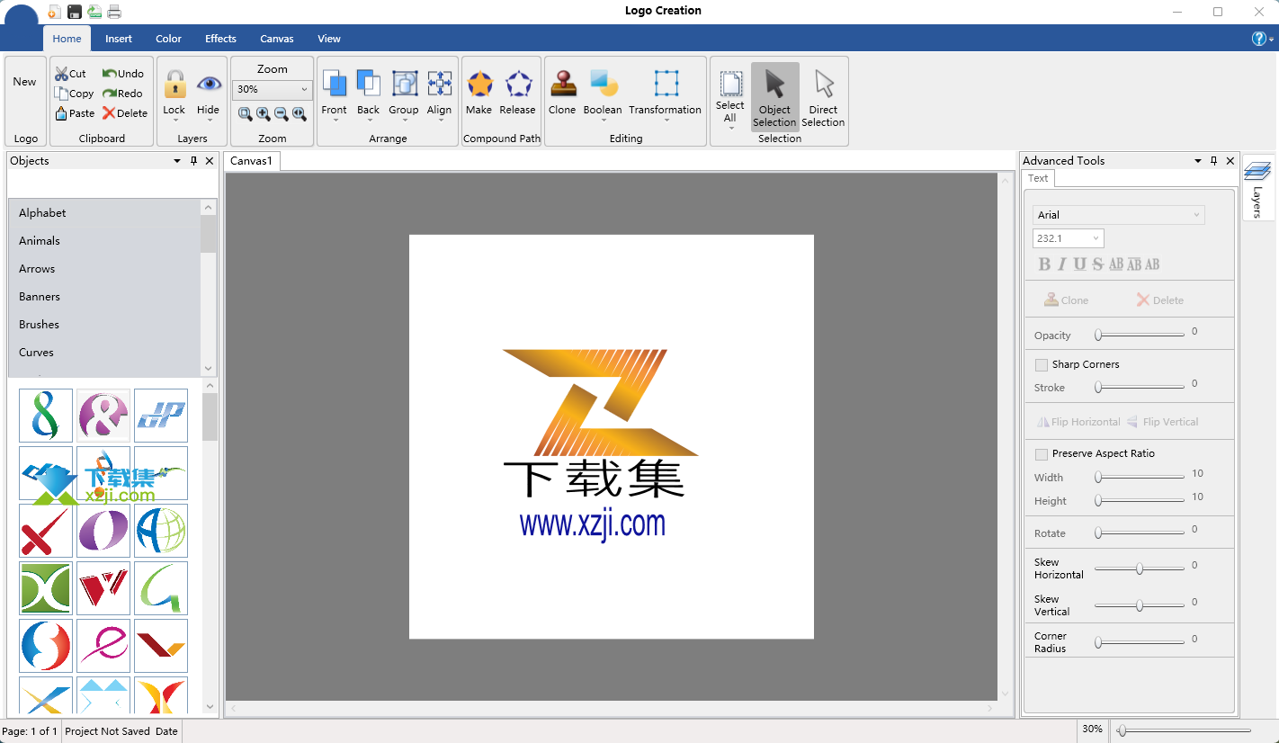Viewport: 1279px width, 743px height.
Task: Switch to the Effects ribbon tab
Action: click(220, 39)
